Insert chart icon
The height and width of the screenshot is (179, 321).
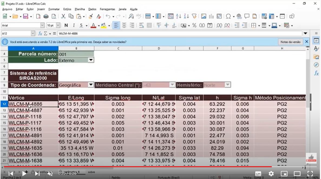coord(211,16)
